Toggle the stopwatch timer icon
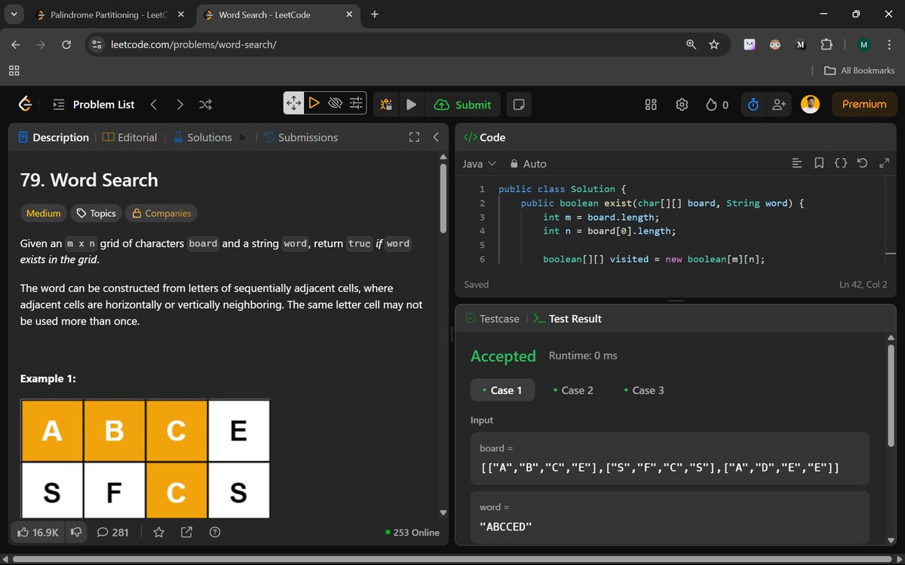Screen dimensions: 905x565 [753, 105]
